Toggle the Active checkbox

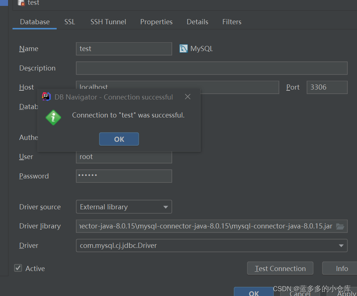click(18, 268)
